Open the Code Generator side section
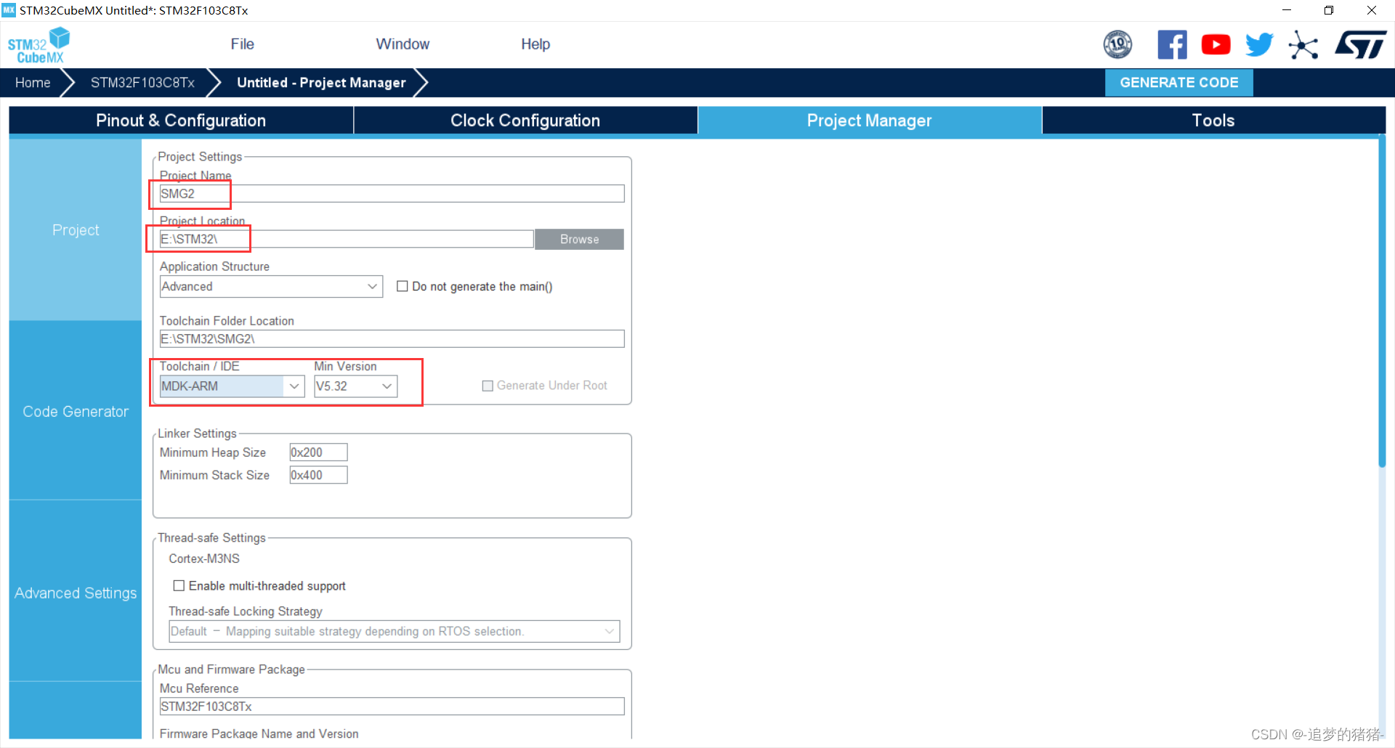1395x748 pixels. 76,411
